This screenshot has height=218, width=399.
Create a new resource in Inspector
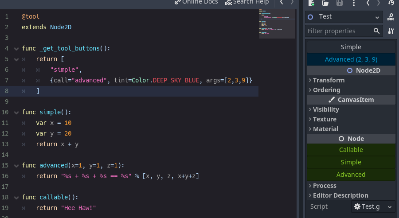coord(311,3)
